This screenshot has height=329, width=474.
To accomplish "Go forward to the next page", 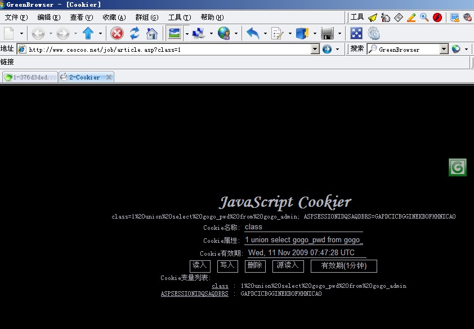I will (63, 33).
